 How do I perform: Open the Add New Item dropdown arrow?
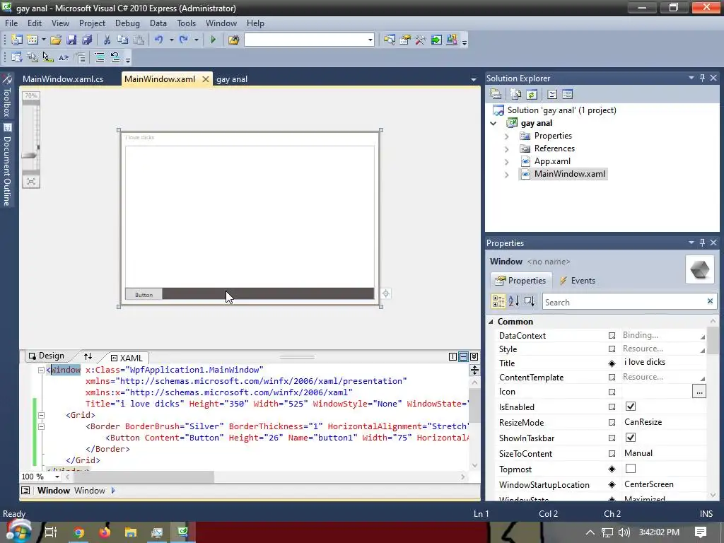44,40
